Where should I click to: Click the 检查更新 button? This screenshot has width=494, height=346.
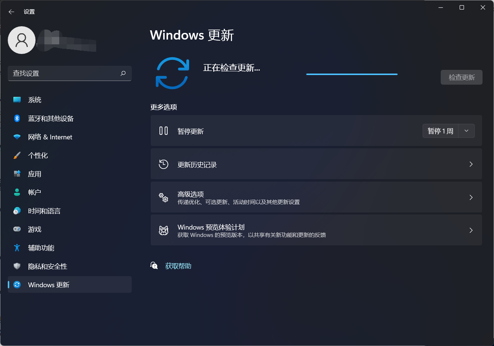tap(461, 77)
